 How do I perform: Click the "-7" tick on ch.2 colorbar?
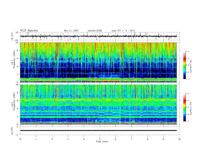tap(188, 121)
